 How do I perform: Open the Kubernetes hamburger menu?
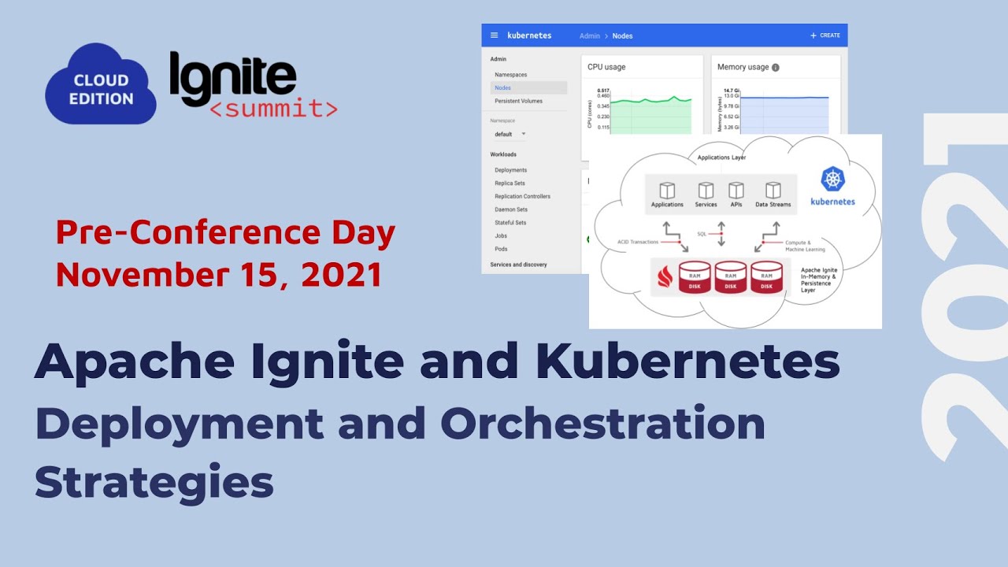(494, 35)
